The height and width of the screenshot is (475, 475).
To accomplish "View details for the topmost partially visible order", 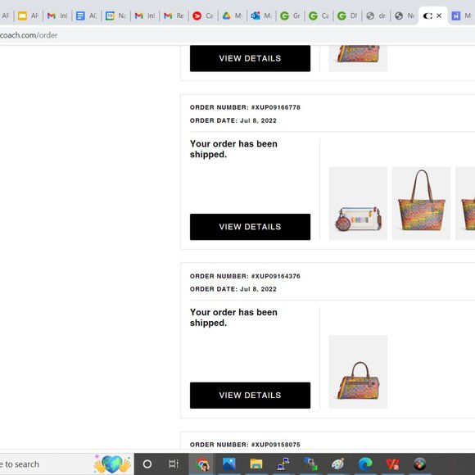I will point(250,58).
